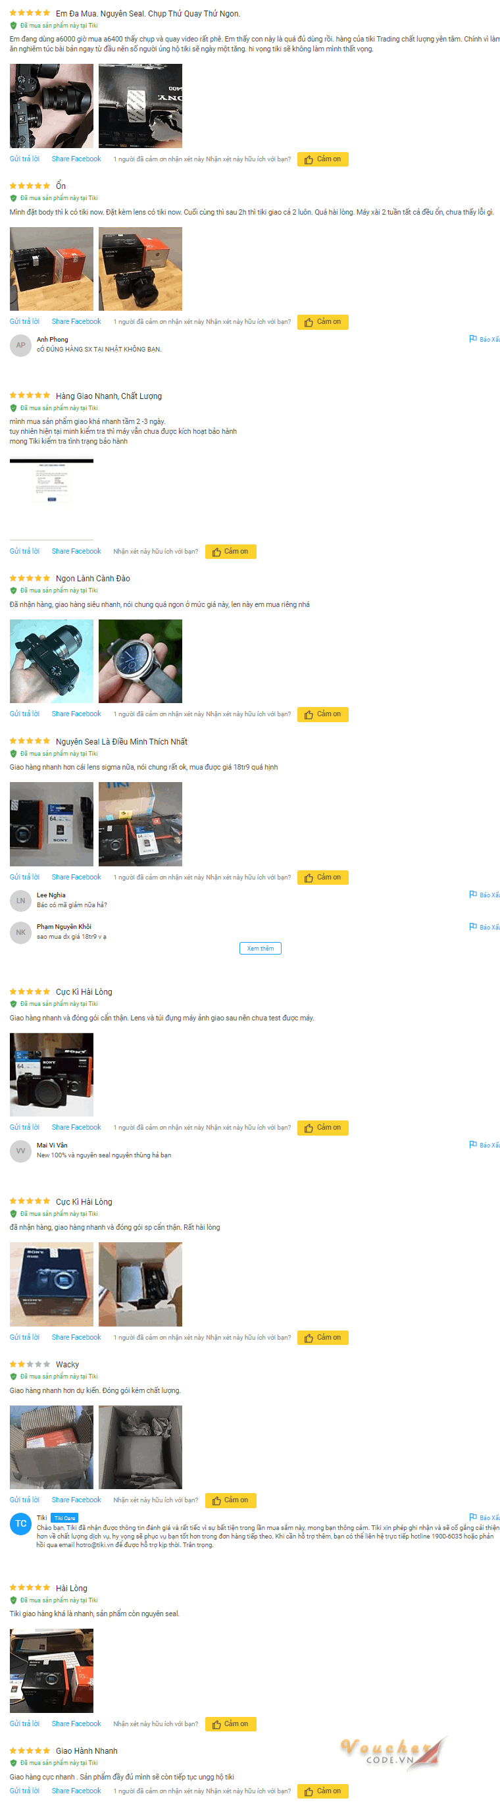Click Cảm ơn under the "Wacky" two-star review
Screen dimensions: 500x1815
pyautogui.click(x=230, y=1500)
